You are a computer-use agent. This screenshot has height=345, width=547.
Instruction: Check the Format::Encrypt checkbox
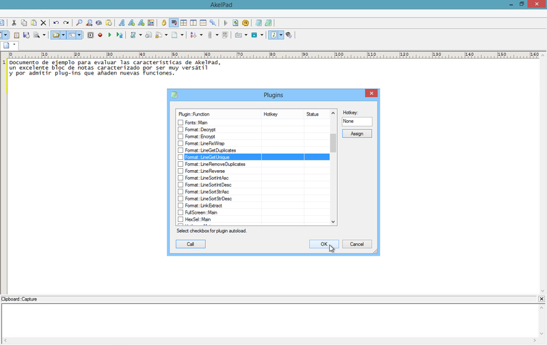(181, 137)
